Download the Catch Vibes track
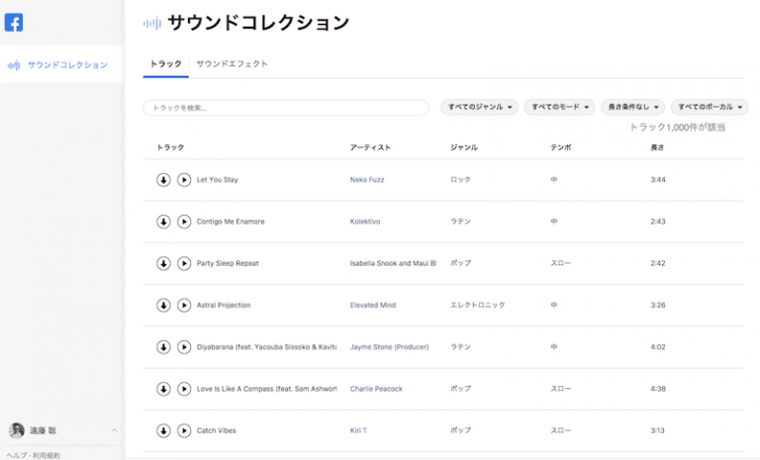Viewport: 760px width, 460px height. click(x=163, y=430)
